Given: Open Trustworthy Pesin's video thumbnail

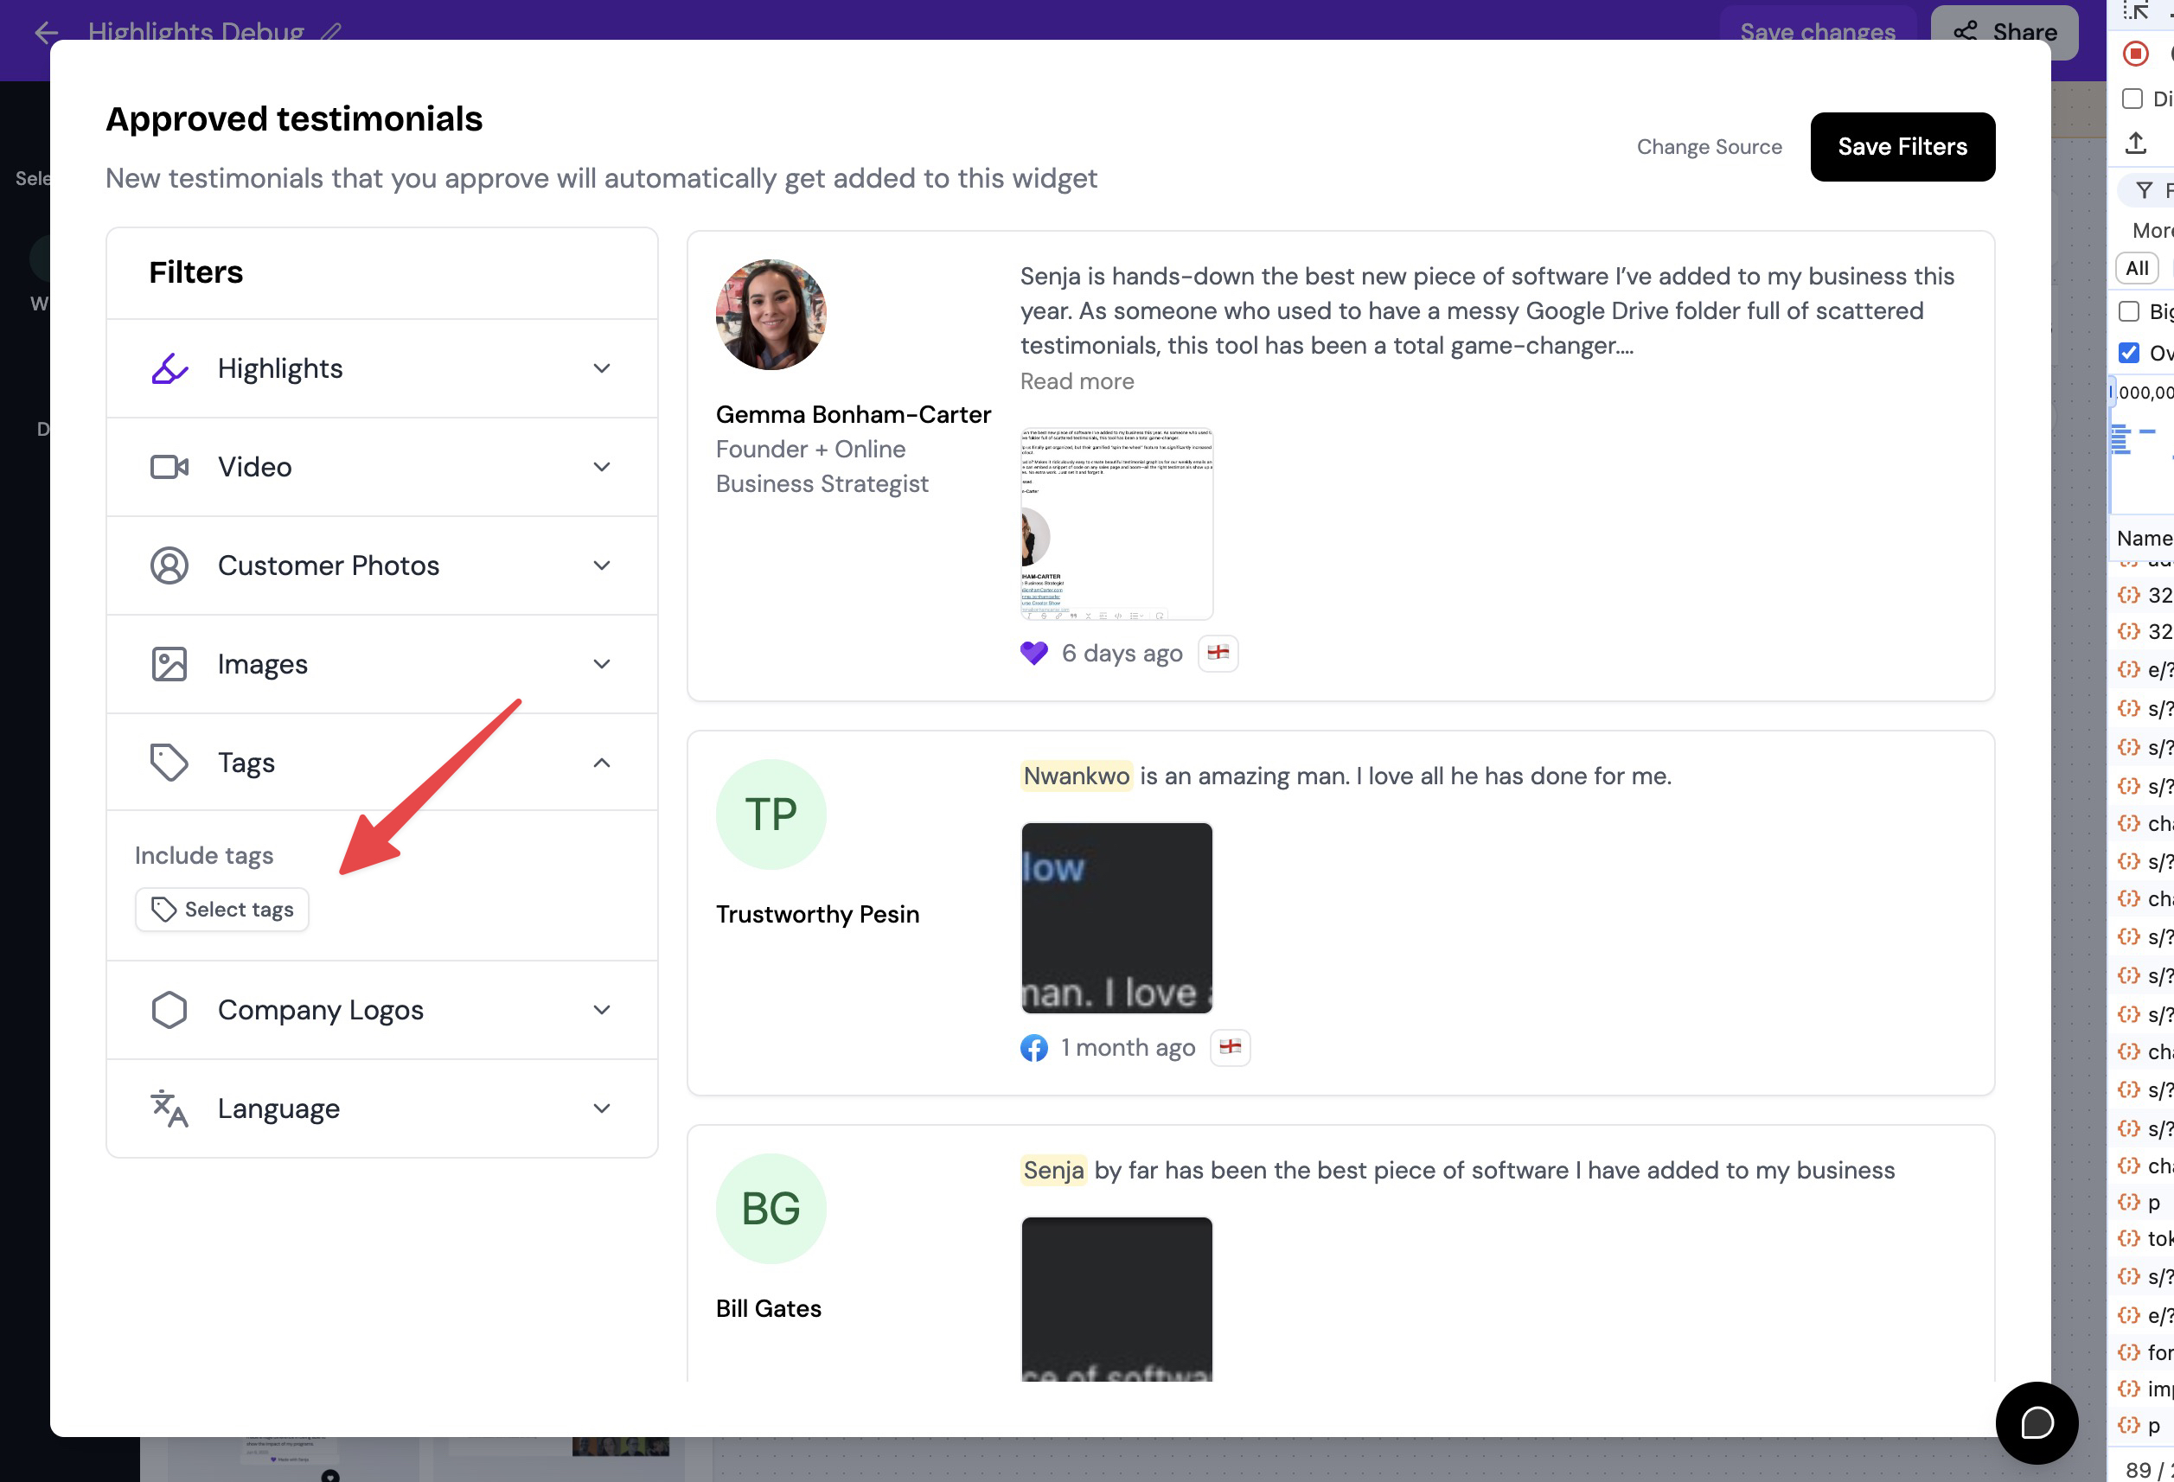Looking at the screenshot, I should pos(1117,918).
